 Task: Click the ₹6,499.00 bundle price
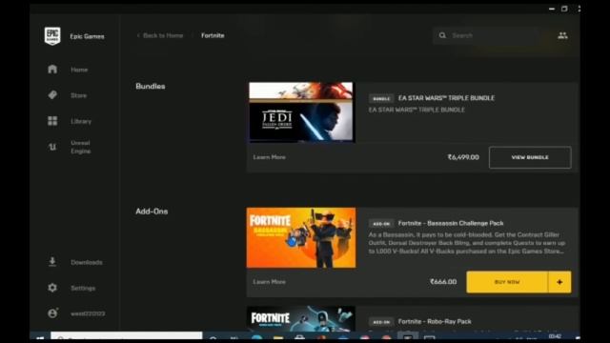463,157
